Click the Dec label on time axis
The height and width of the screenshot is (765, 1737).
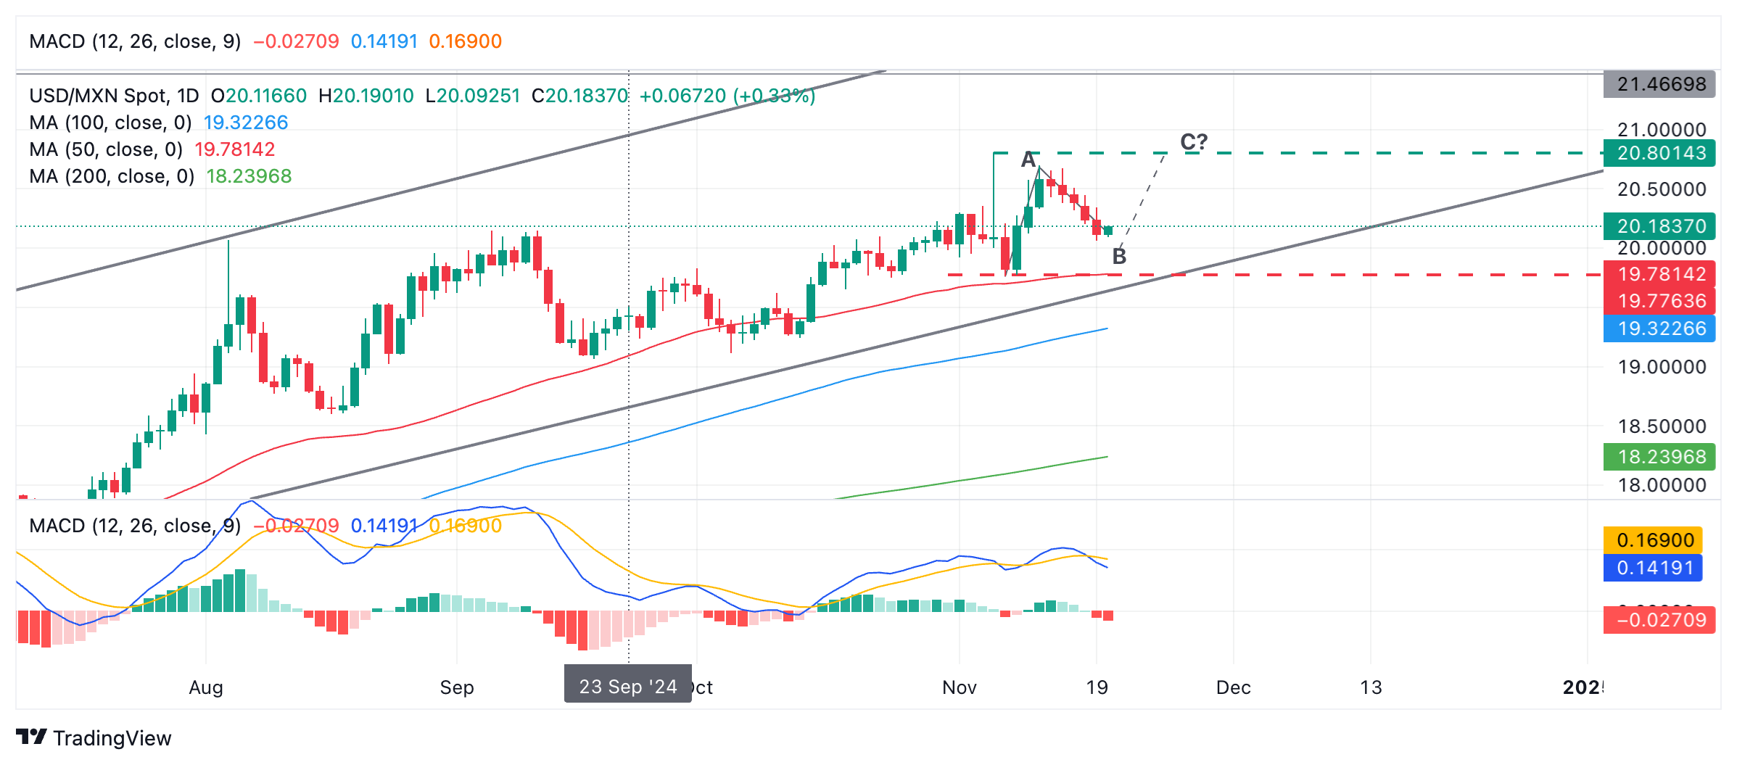click(1233, 687)
